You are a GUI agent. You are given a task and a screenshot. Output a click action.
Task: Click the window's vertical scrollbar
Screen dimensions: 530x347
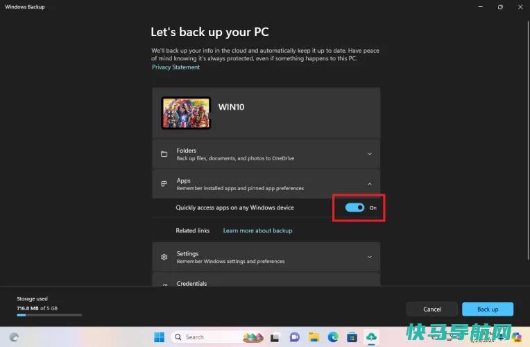point(528,140)
